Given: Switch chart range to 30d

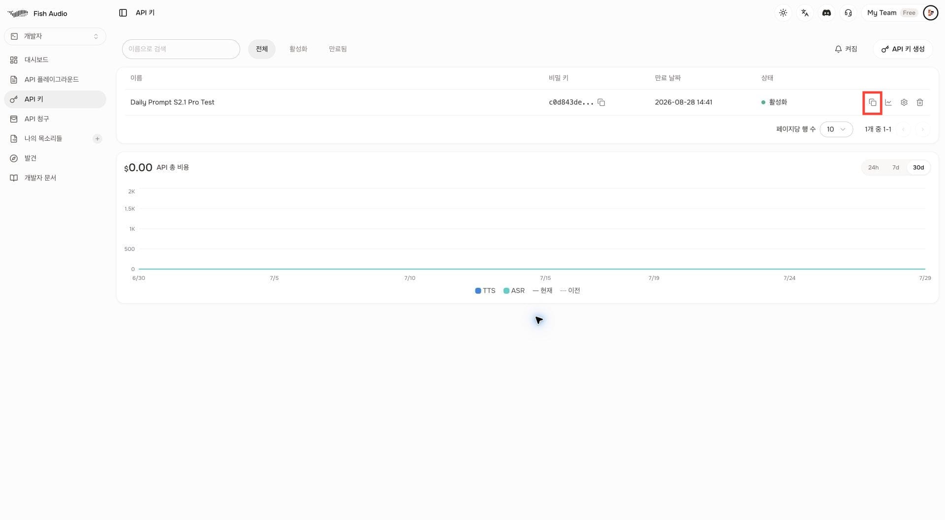Looking at the screenshot, I should pos(918,168).
